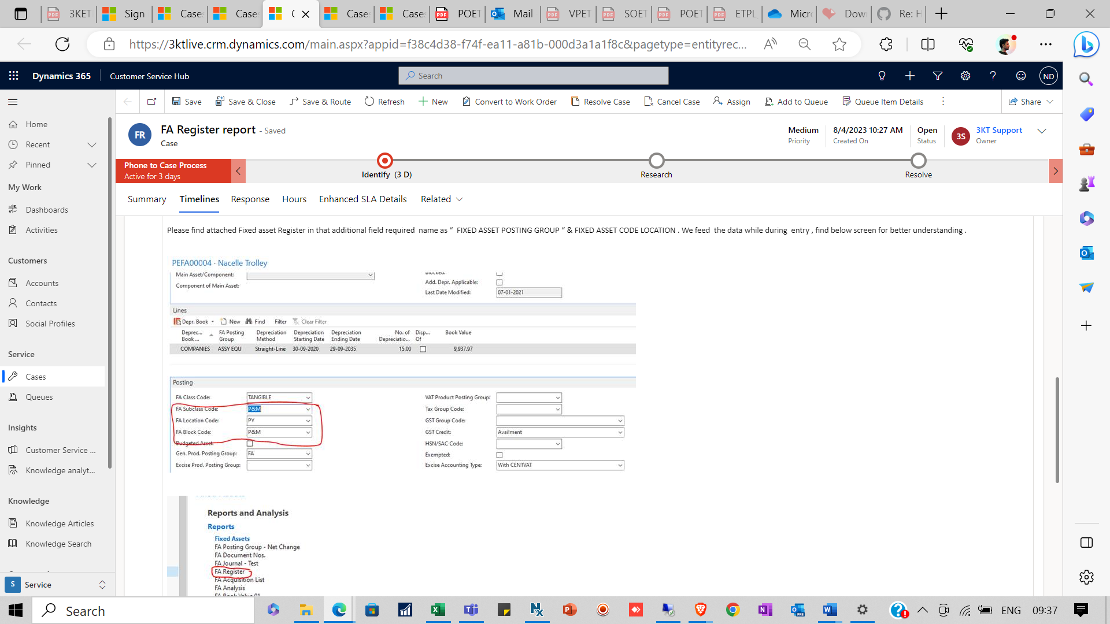Check the Exempted checkbox in Posting section

tap(499, 455)
